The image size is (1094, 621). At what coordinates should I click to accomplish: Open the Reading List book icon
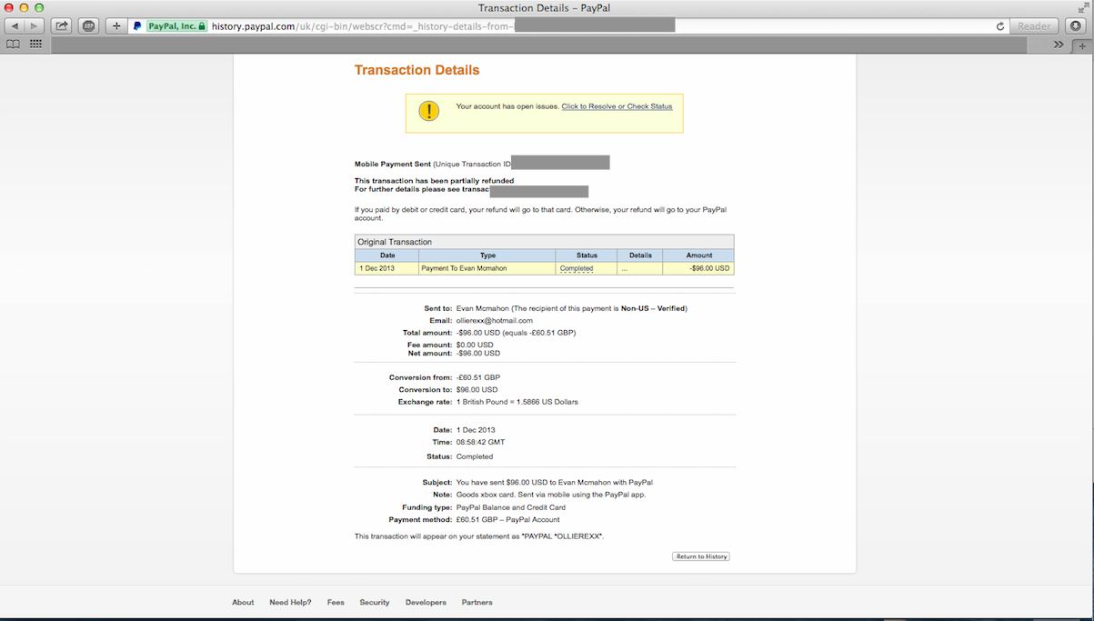click(x=13, y=44)
